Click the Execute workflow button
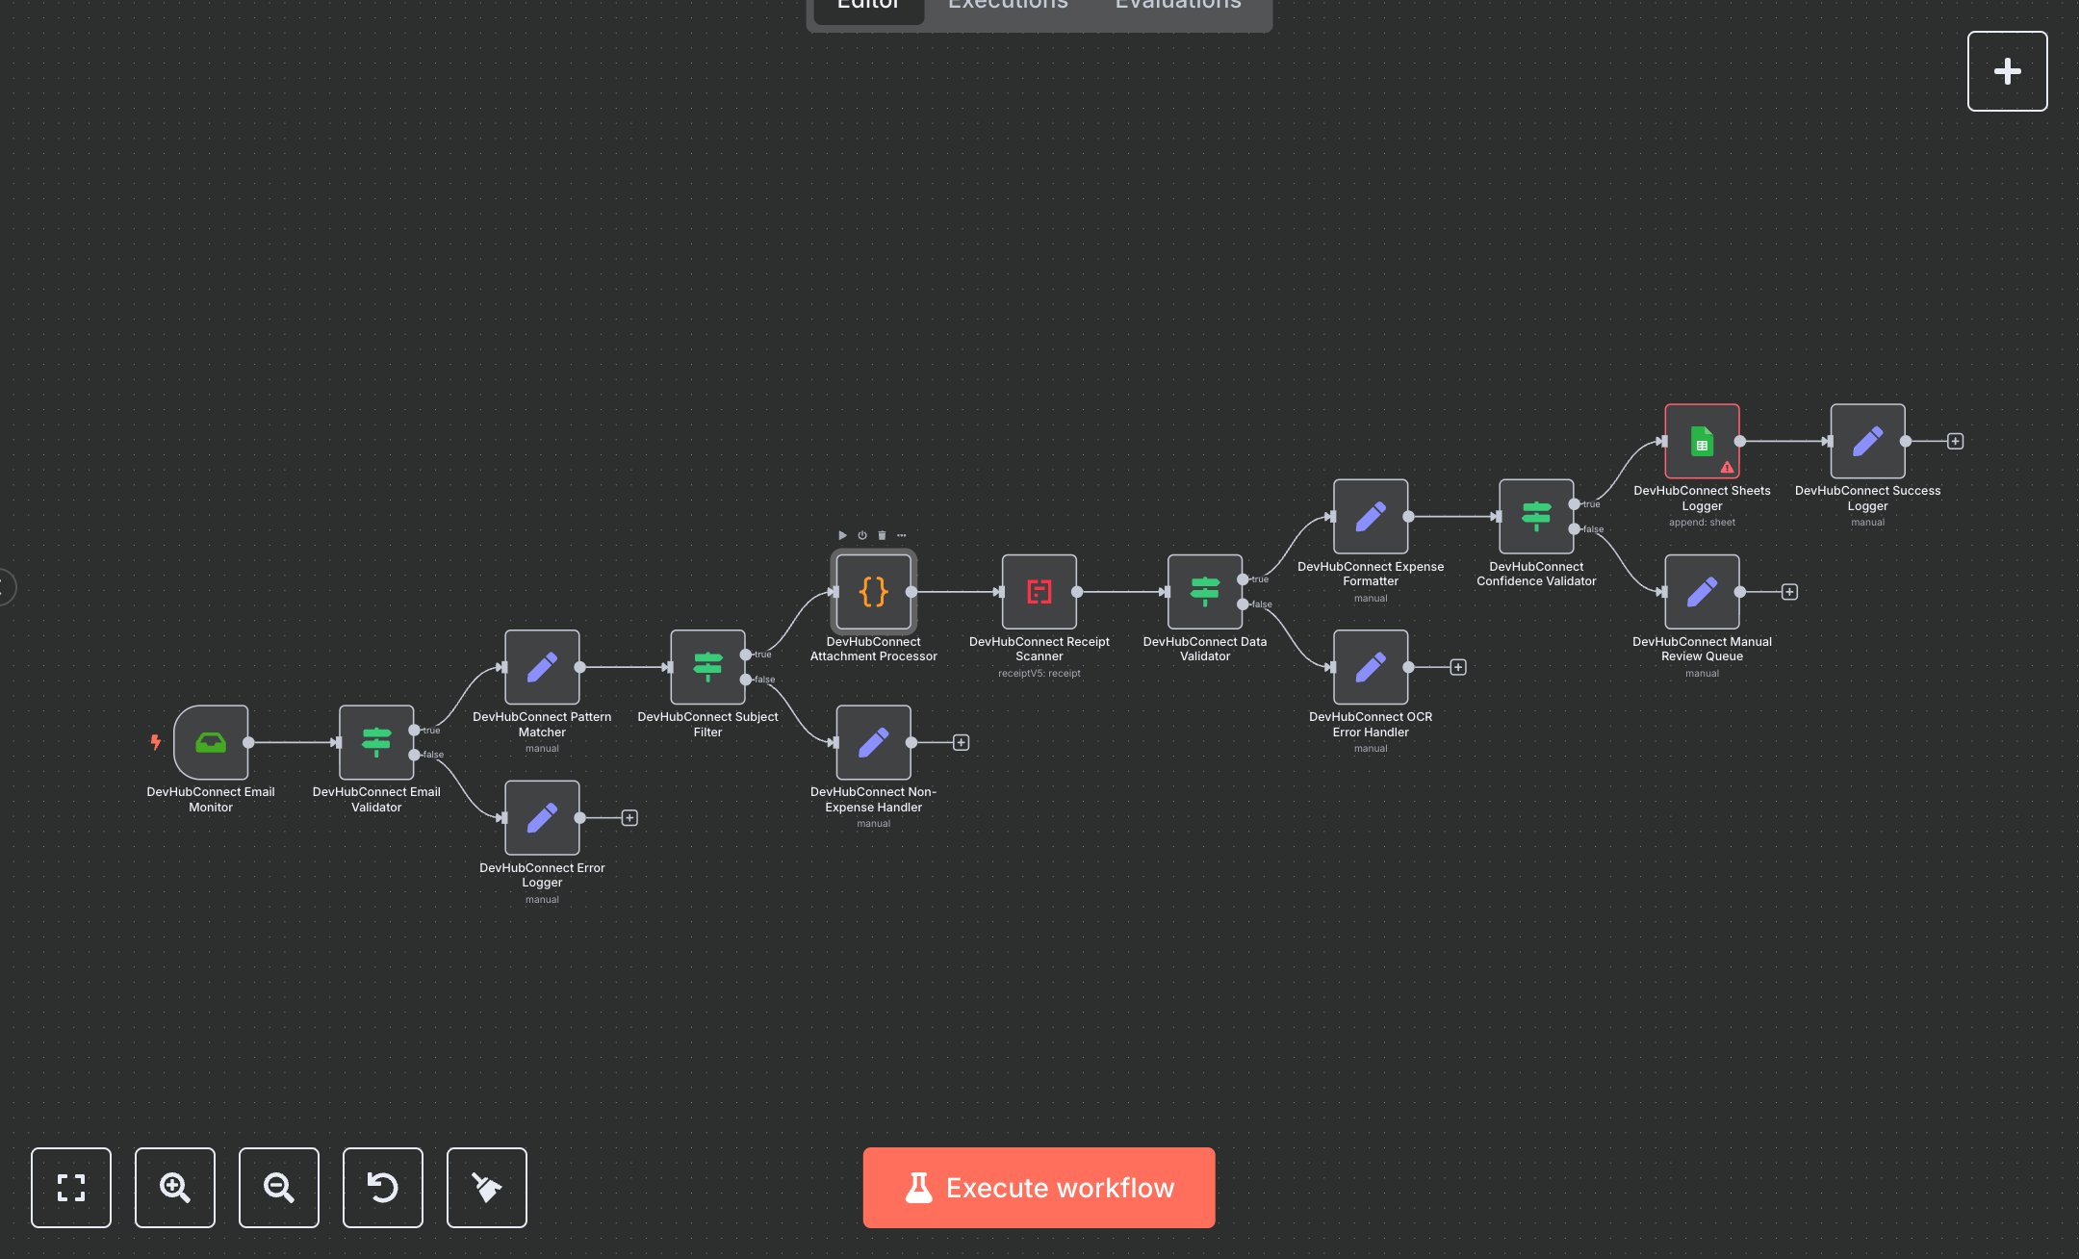Screen dimensions: 2079x1259 (x=1039, y=1187)
